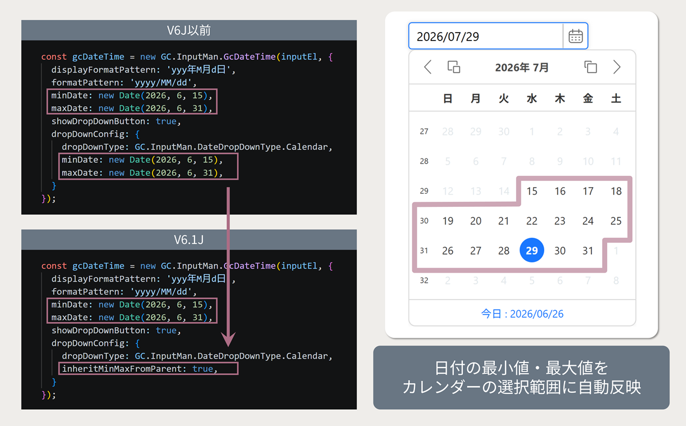Choose Saturday day 25
The width and height of the screenshot is (686, 426).
616,221
